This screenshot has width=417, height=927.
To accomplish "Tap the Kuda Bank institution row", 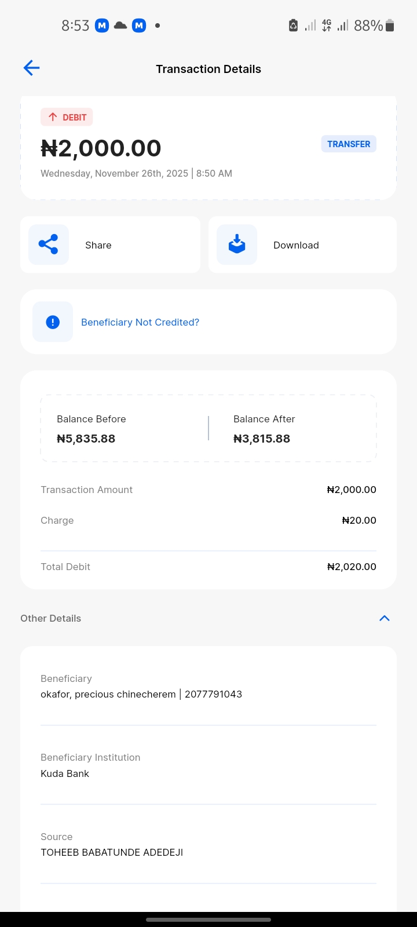I will point(65,773).
